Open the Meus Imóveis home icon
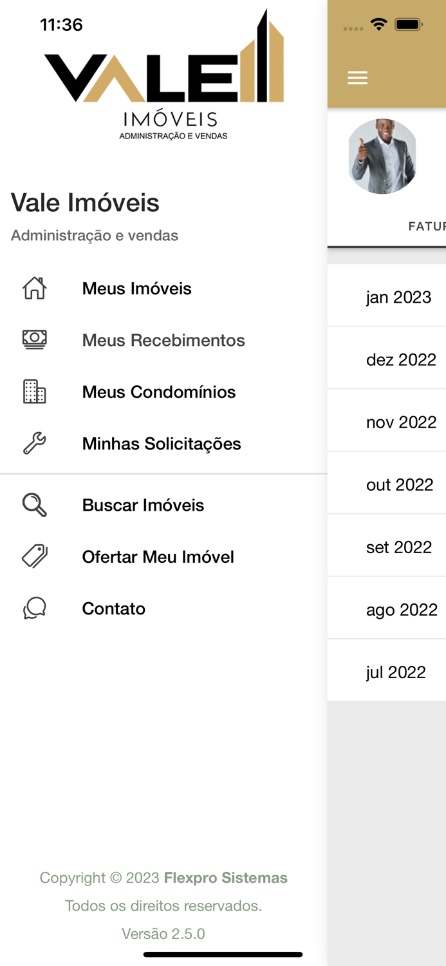This screenshot has height=966, width=446. [x=34, y=288]
